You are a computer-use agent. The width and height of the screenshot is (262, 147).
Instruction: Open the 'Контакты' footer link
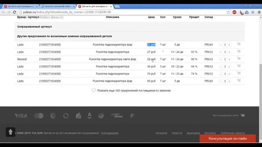click(210, 133)
